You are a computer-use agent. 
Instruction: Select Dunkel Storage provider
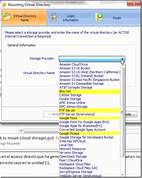coord(89,99)
